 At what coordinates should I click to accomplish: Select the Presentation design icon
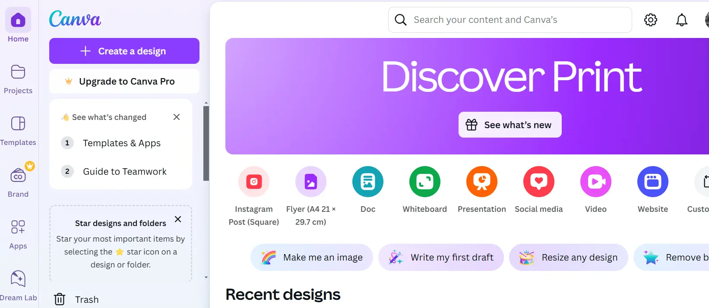point(482,182)
